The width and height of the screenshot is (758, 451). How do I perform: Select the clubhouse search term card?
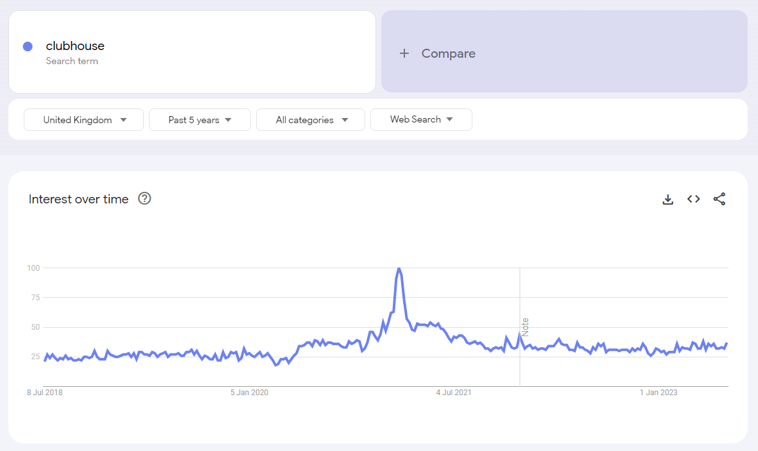click(192, 51)
